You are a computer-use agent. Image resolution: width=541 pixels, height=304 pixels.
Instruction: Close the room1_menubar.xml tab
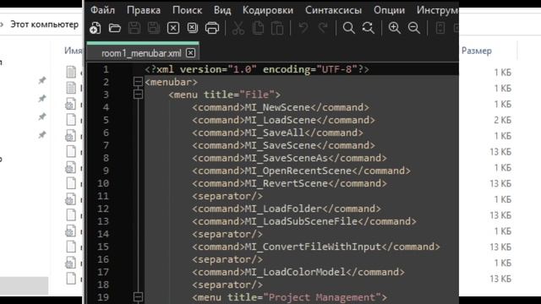click(x=190, y=52)
